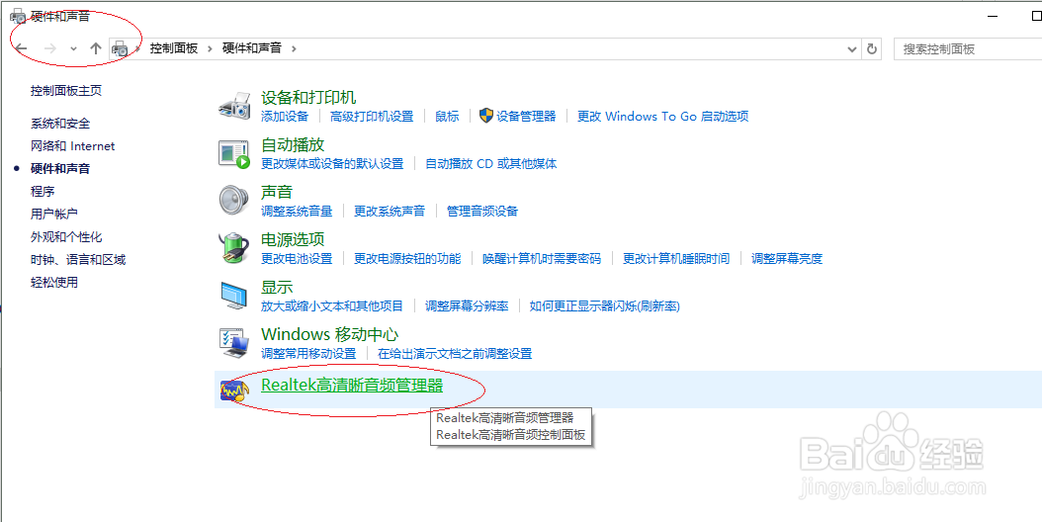
Task: Open 控制面板主页 in sidebar
Action: [x=66, y=90]
